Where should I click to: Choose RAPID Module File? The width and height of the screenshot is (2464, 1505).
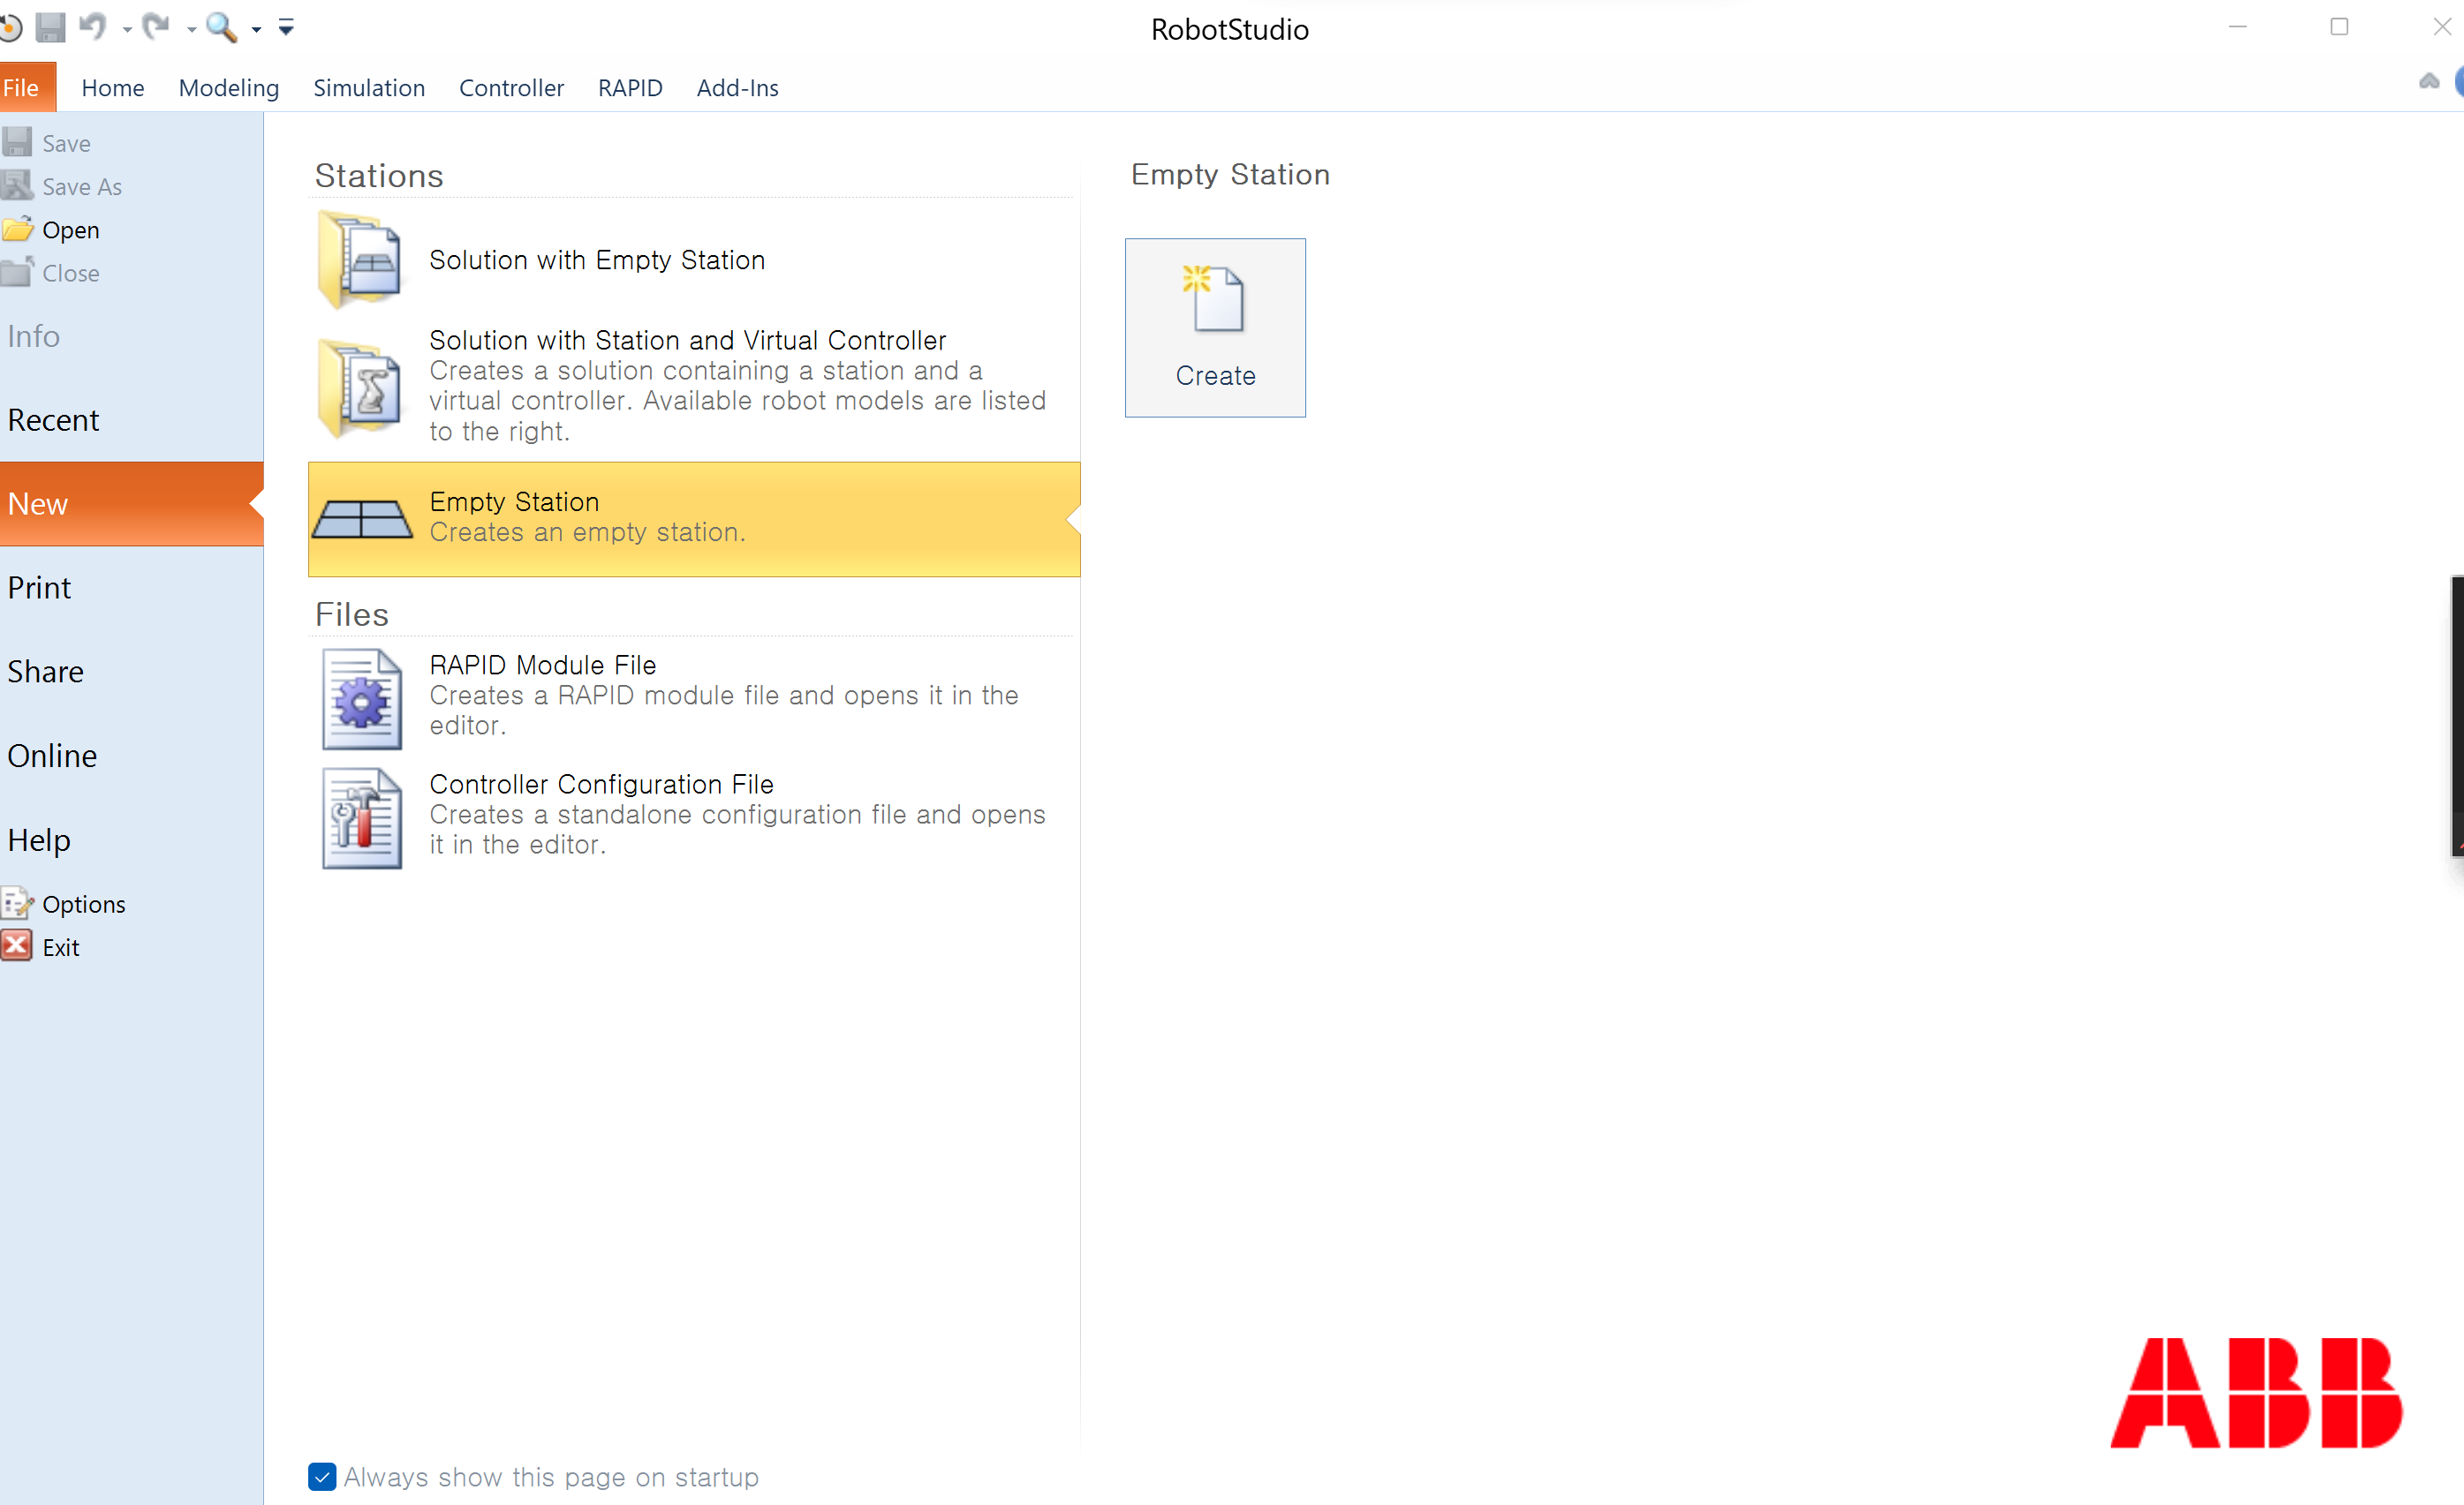[x=694, y=696]
